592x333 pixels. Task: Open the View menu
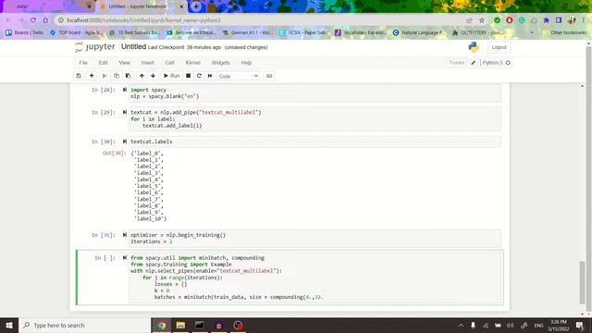124,63
